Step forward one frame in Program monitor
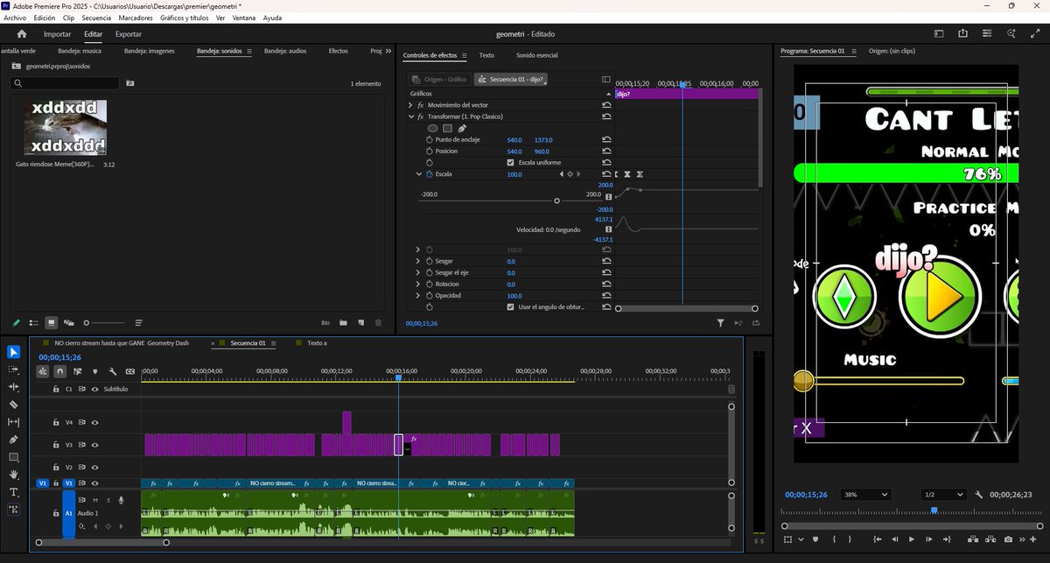The width and height of the screenshot is (1050, 563). tap(931, 539)
